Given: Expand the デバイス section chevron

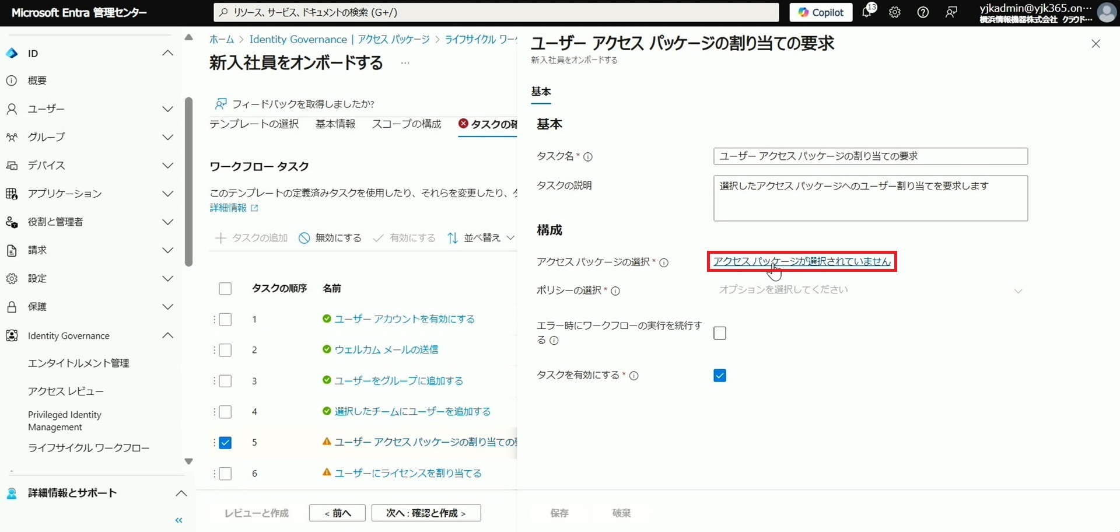Looking at the screenshot, I should (x=167, y=166).
